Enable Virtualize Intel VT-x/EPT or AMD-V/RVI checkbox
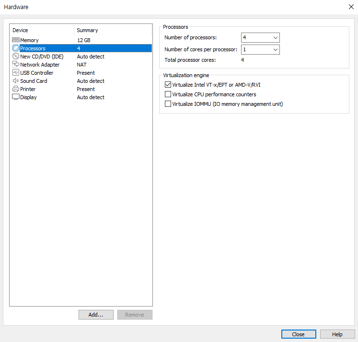The image size is (358, 342). click(x=168, y=85)
